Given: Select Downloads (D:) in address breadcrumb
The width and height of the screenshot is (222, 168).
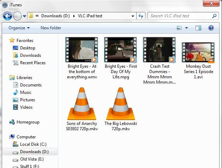Looking at the screenshot, I should pos(55,16).
